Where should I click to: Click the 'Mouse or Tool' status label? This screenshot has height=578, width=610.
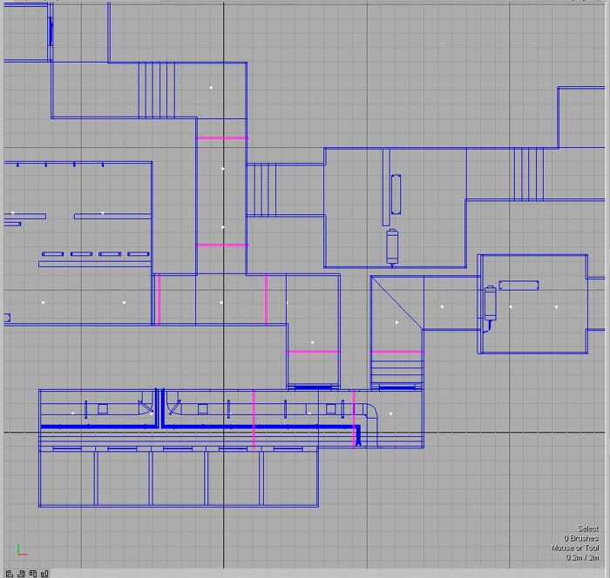click(x=575, y=548)
